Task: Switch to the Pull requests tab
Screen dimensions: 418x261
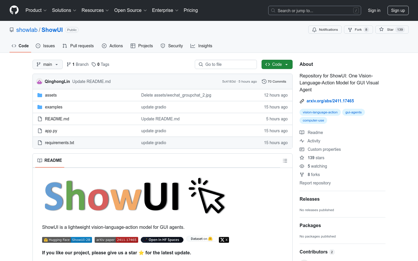Action: coord(78,46)
